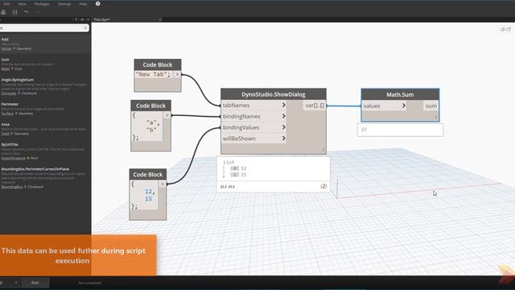Click the tabNames input port
The height and width of the screenshot is (290, 515).
[x=253, y=106]
